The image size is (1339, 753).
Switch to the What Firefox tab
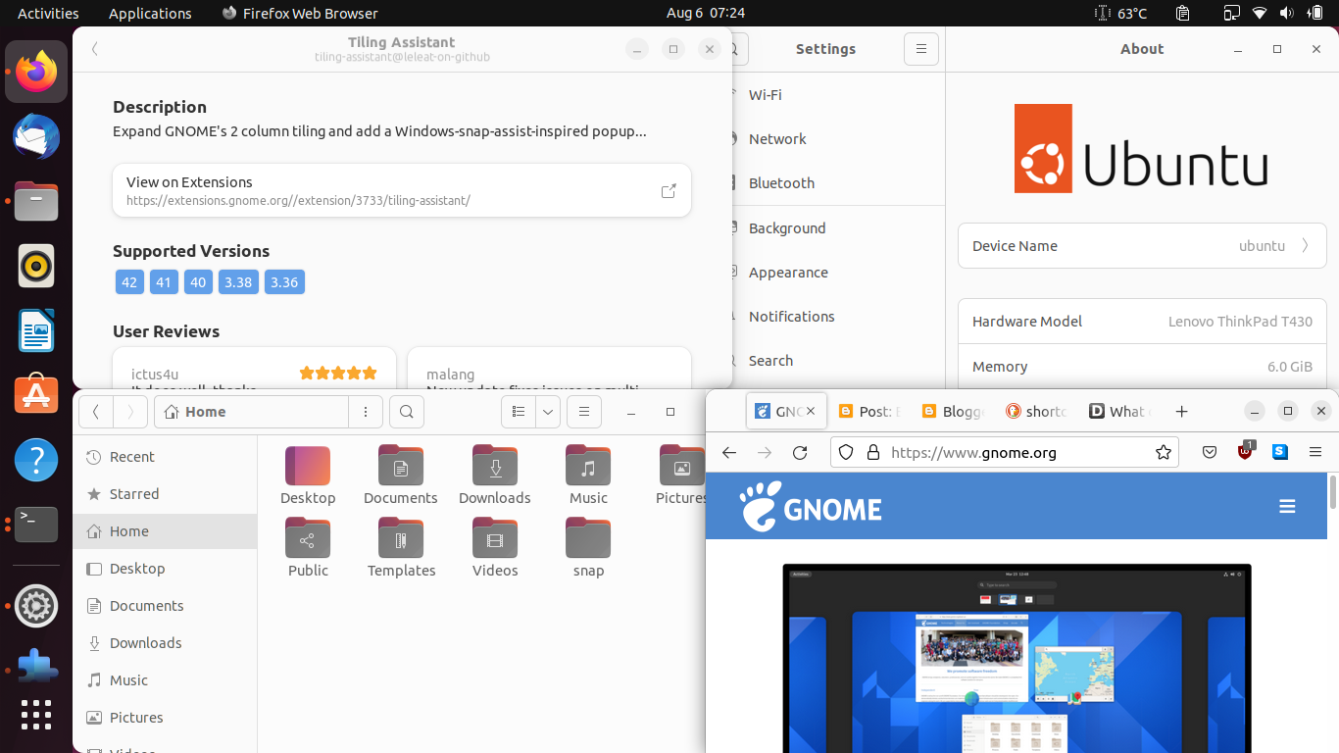coord(1119,412)
